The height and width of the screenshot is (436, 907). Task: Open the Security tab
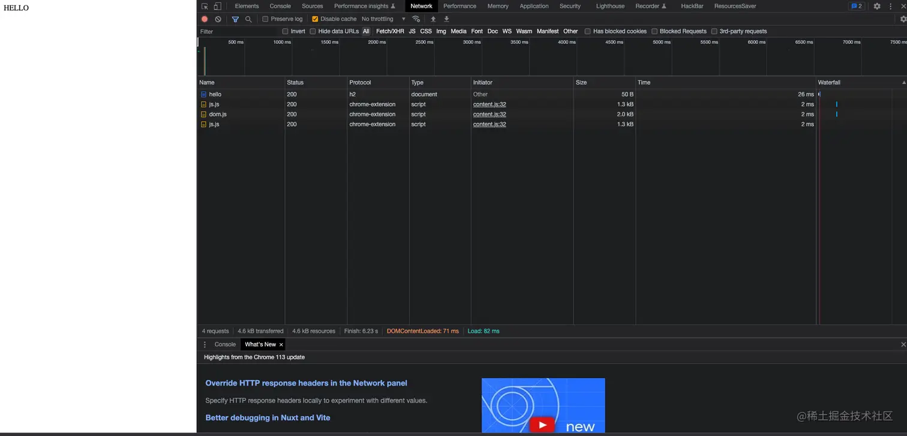click(570, 6)
